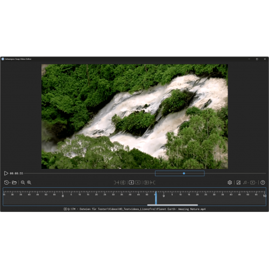
Task: Play the video with the play button
Action: pyautogui.click(x=6, y=173)
